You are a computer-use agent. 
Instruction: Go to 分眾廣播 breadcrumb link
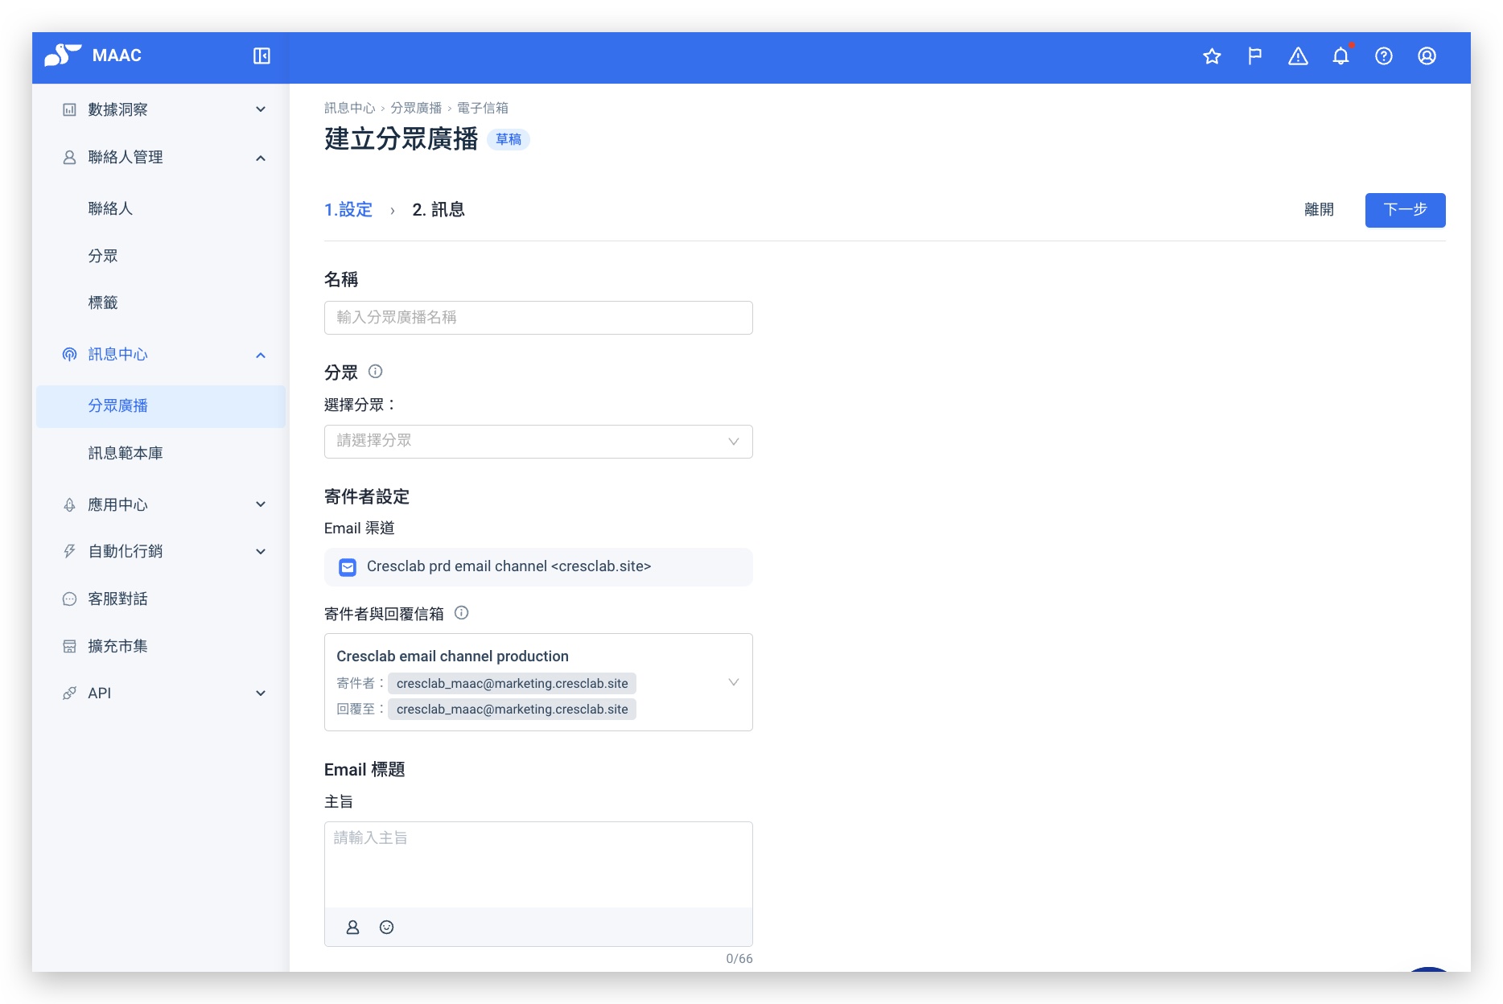[x=416, y=108]
